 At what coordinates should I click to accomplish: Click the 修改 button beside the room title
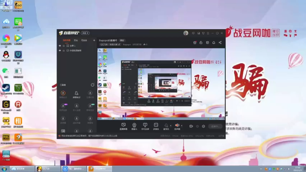[122, 41]
